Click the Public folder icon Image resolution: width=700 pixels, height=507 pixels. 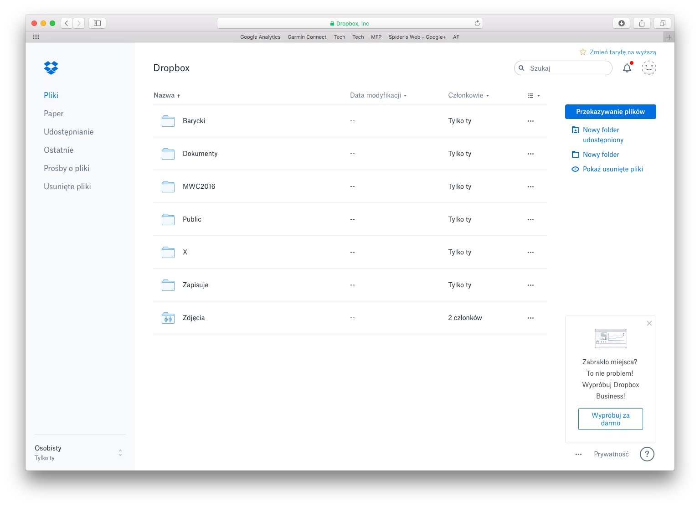pyautogui.click(x=168, y=219)
